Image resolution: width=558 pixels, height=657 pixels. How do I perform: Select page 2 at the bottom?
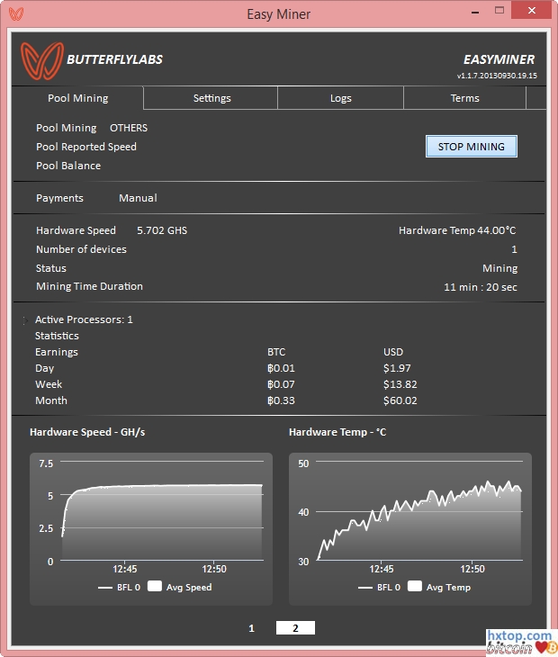click(295, 628)
